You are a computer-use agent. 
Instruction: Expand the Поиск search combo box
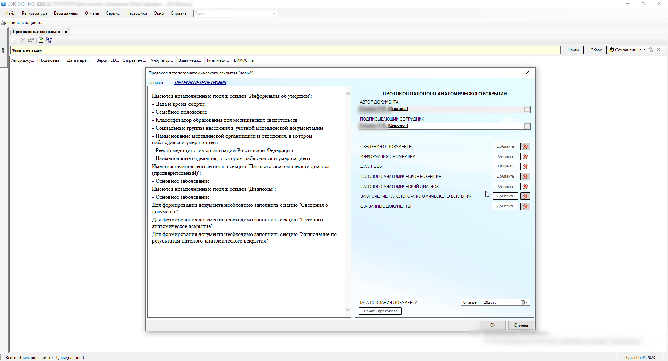click(x=274, y=13)
